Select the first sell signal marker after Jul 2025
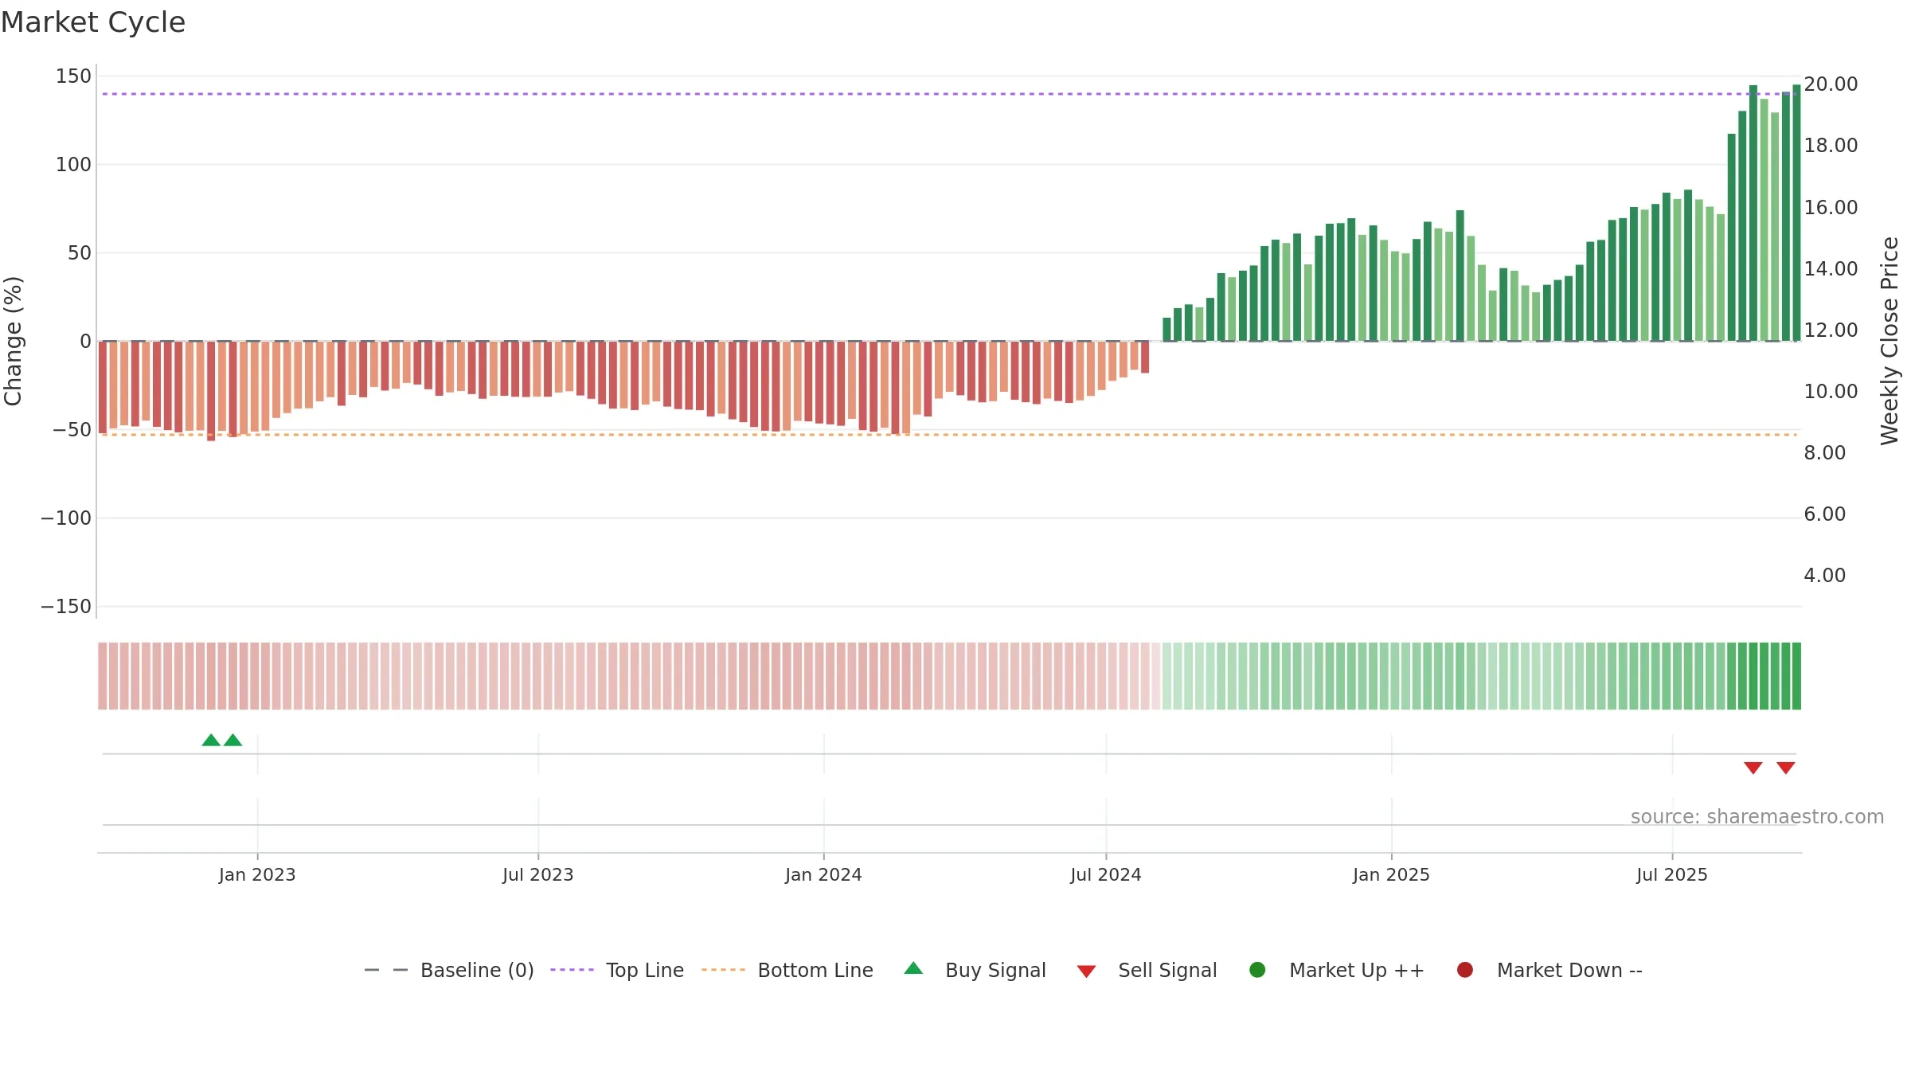Screen dimensions: 1911x1075 click(1753, 768)
